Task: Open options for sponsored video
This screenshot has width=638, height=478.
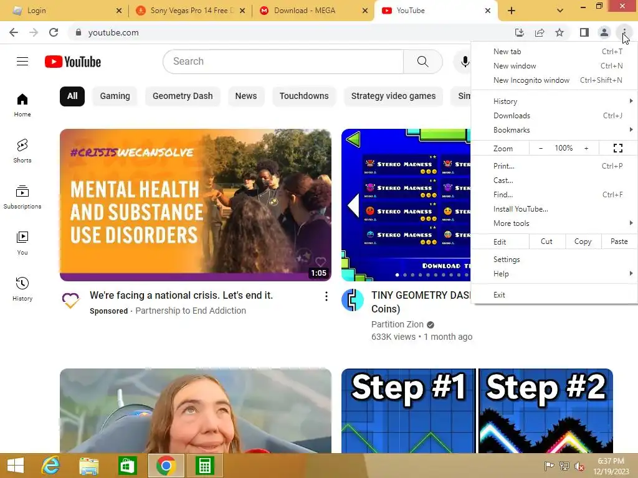Action: [x=326, y=296]
